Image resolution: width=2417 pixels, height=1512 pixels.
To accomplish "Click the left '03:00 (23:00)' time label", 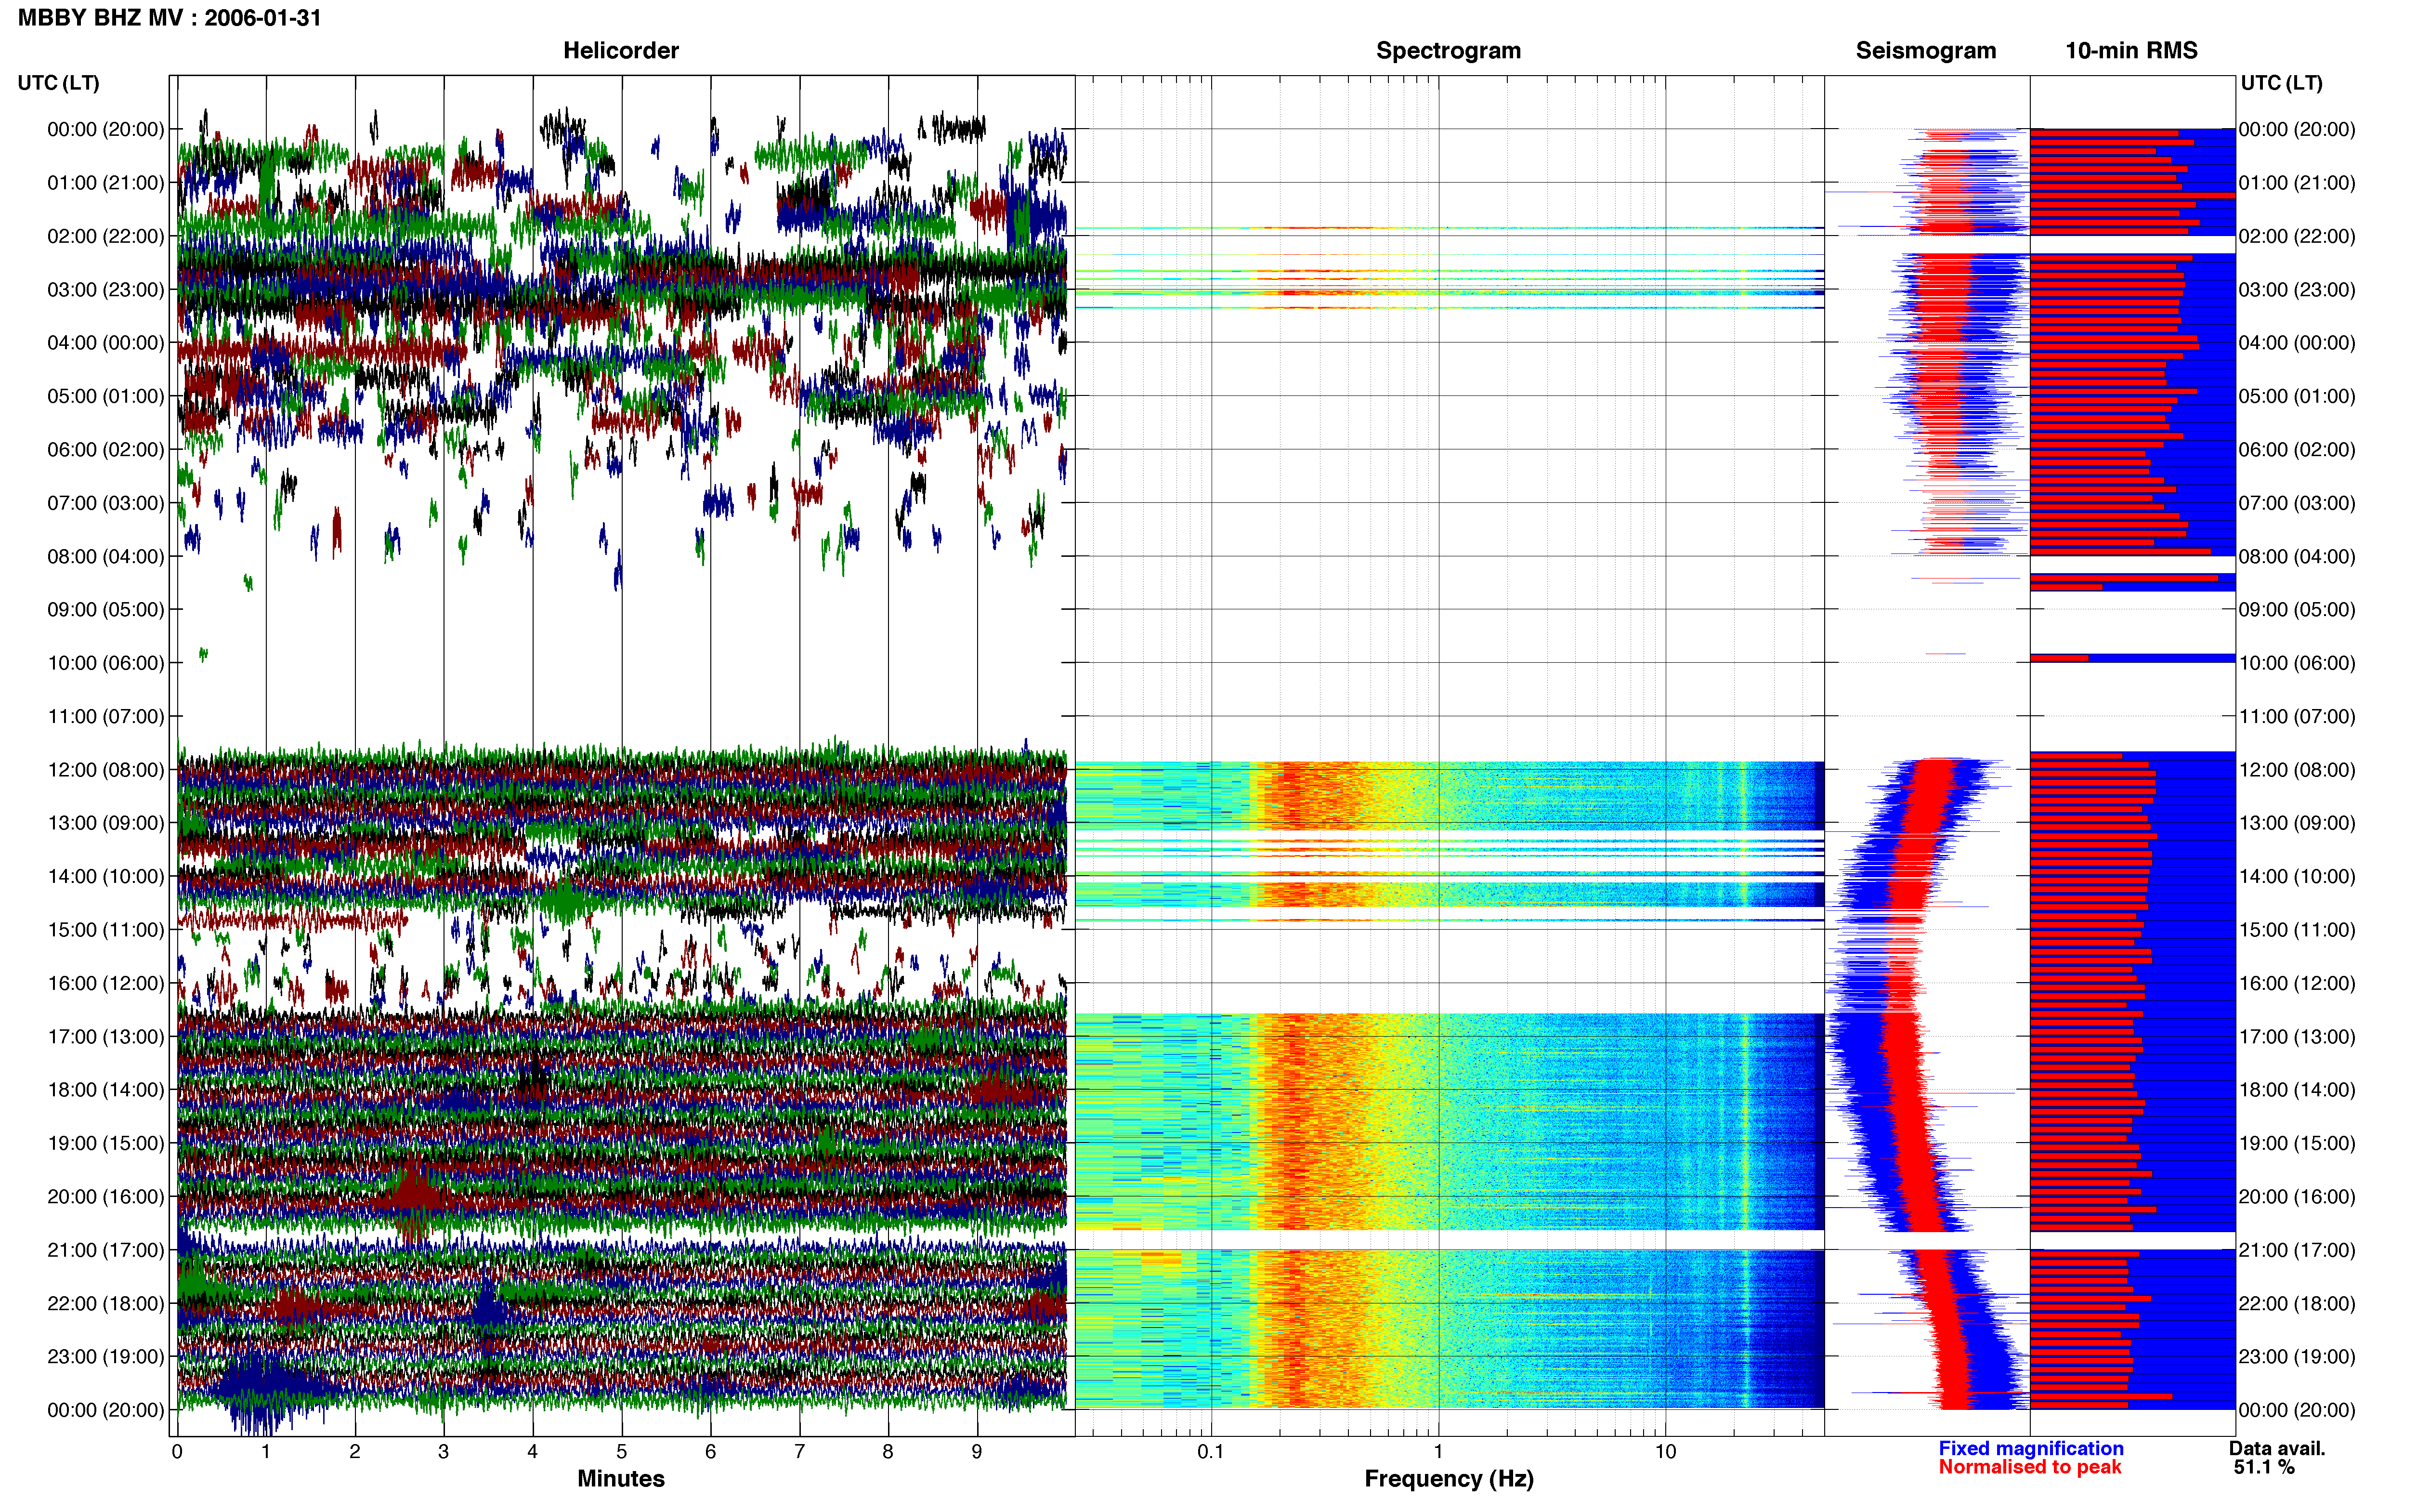I will point(106,290).
